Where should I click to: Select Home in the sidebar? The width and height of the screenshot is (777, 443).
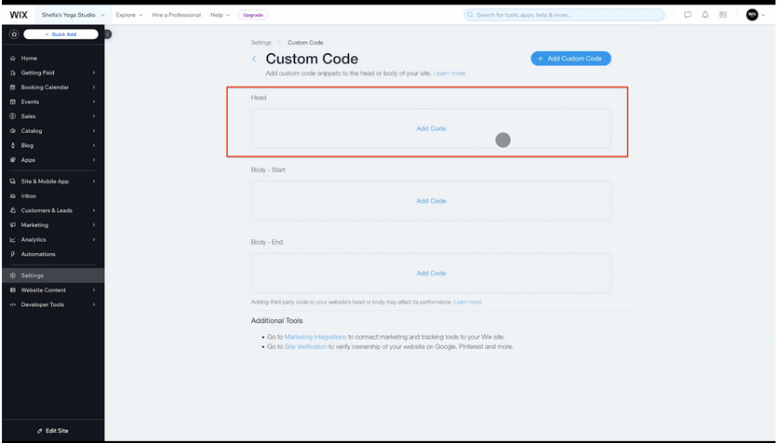click(x=53, y=58)
